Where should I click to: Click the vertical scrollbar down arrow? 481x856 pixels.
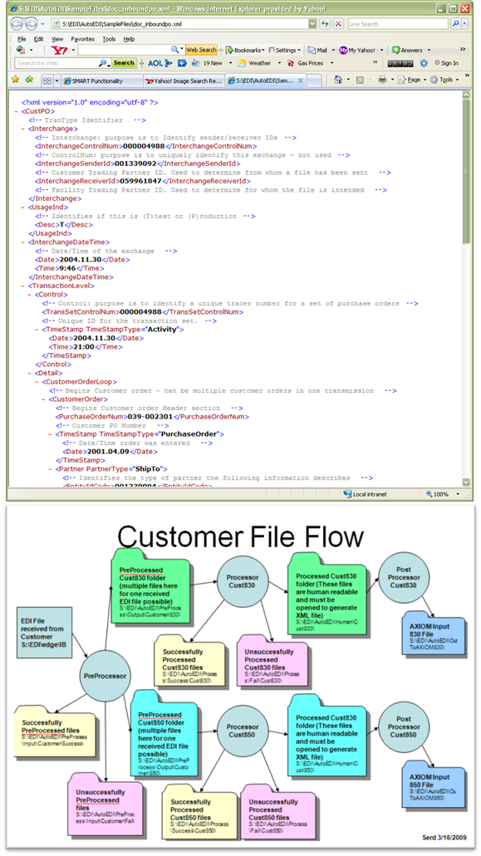pos(466,482)
